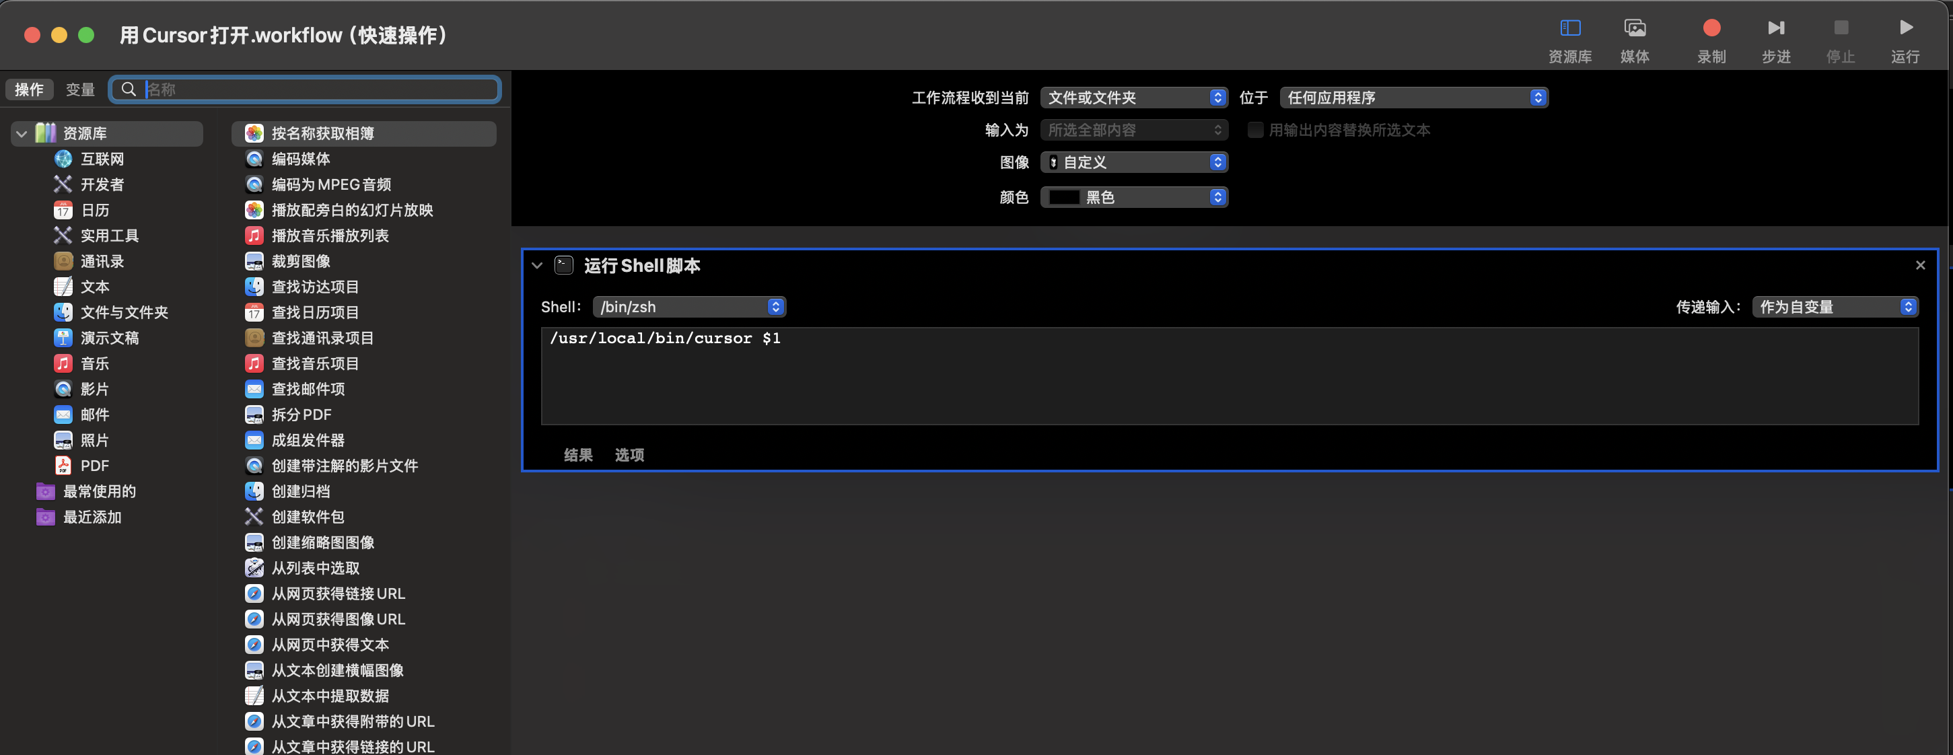
Task: Show the 资源库 library from the toolbar
Action: 1569,40
